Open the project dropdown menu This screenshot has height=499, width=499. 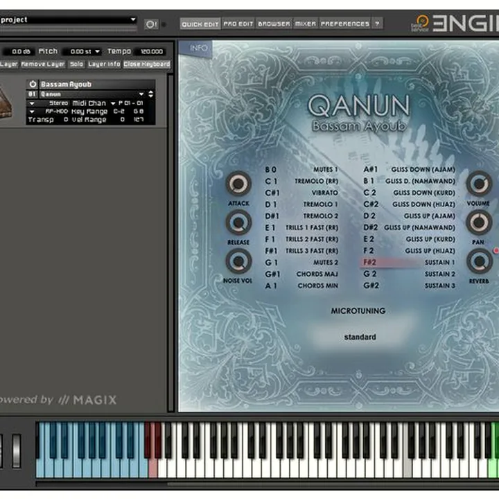[x=133, y=19]
